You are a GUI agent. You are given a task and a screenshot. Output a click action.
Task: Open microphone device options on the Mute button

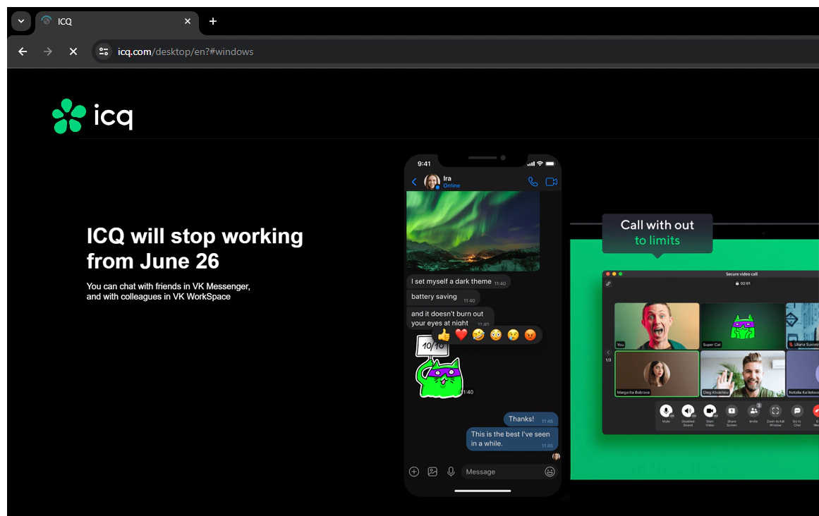pos(671,417)
